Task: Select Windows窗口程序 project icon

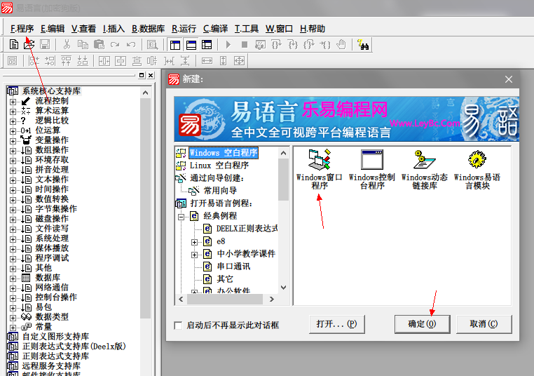Action: (x=319, y=170)
